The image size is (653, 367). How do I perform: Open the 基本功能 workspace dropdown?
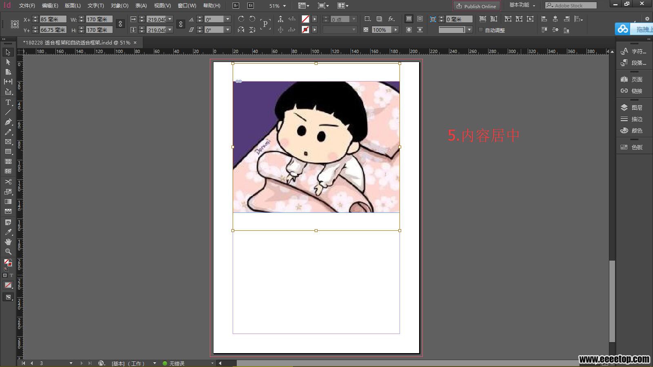[x=522, y=5]
